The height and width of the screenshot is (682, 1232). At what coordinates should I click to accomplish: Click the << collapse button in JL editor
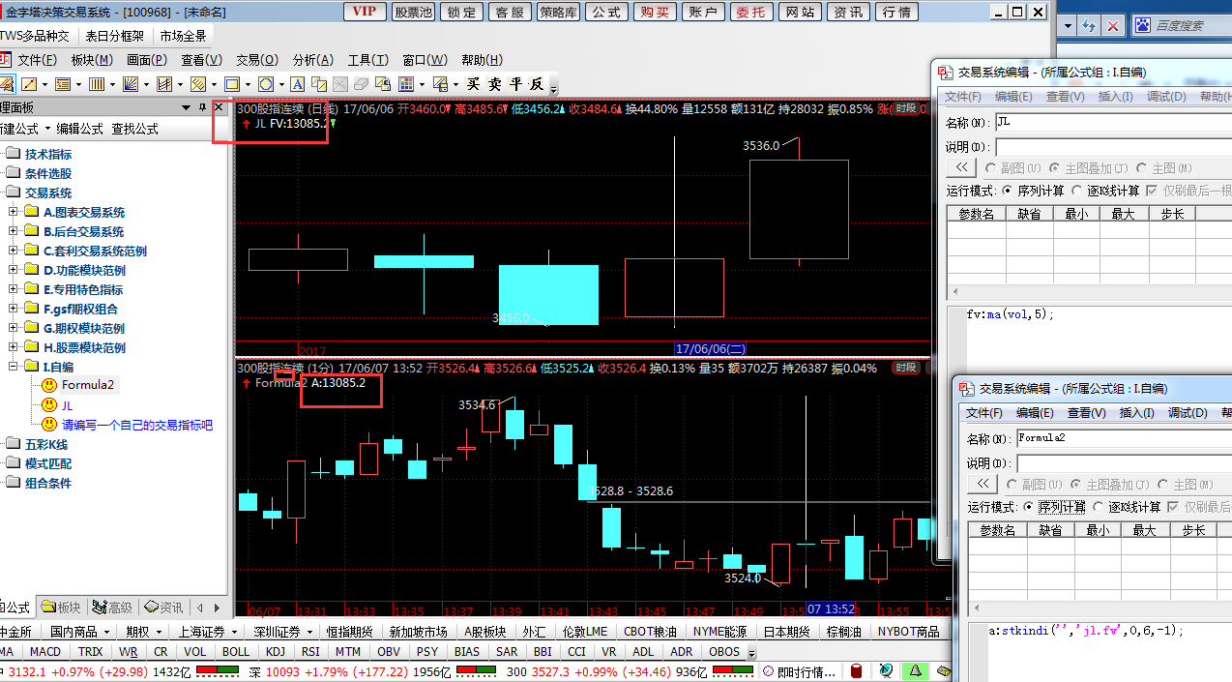(x=960, y=168)
